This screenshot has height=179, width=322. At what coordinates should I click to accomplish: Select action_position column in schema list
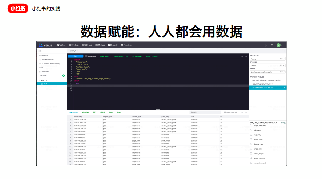point(259,159)
